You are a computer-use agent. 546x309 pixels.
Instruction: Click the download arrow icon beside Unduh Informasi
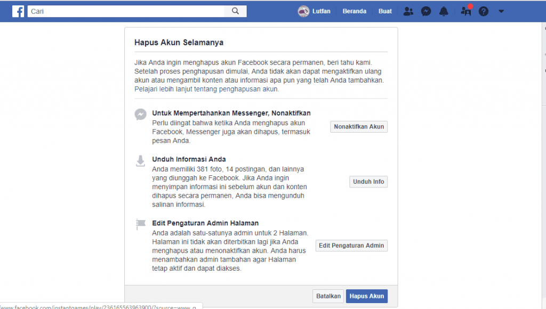(140, 161)
